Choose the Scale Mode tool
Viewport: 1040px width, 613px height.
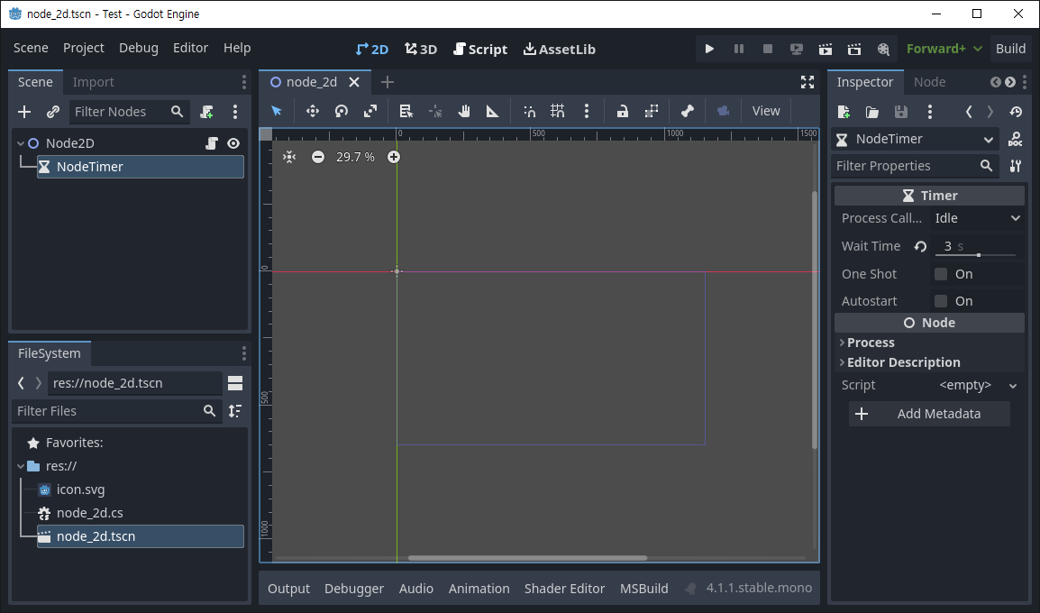[370, 111]
